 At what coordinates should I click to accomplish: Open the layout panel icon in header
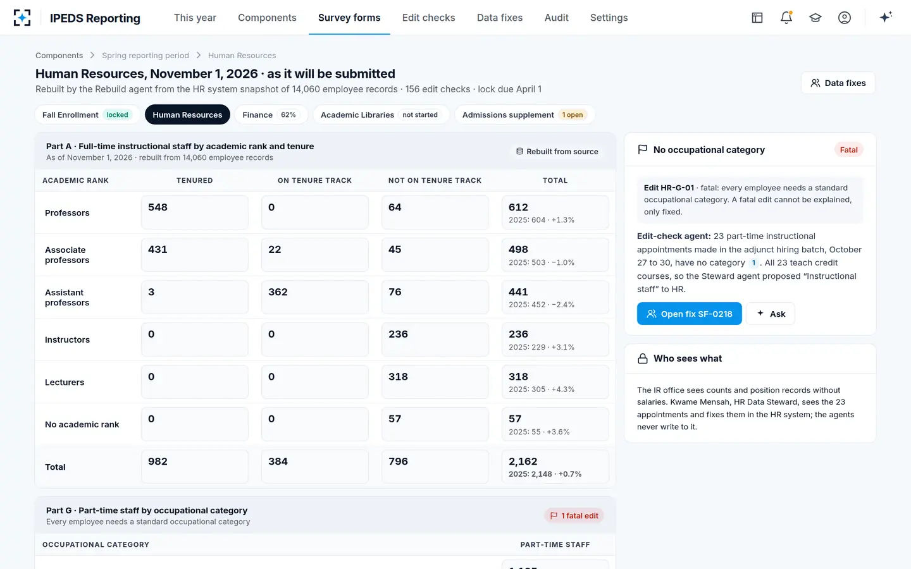tap(757, 18)
